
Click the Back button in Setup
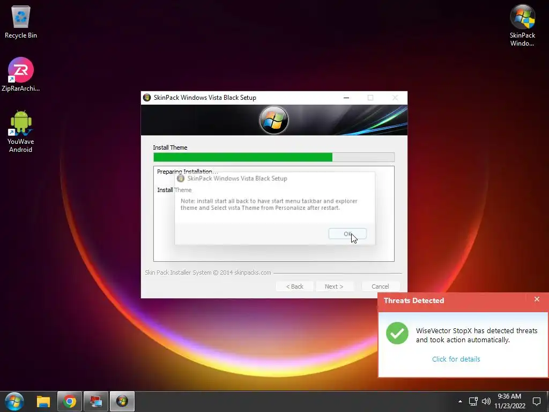pos(294,286)
